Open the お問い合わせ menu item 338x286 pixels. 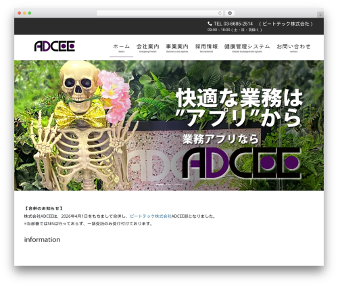point(293,48)
